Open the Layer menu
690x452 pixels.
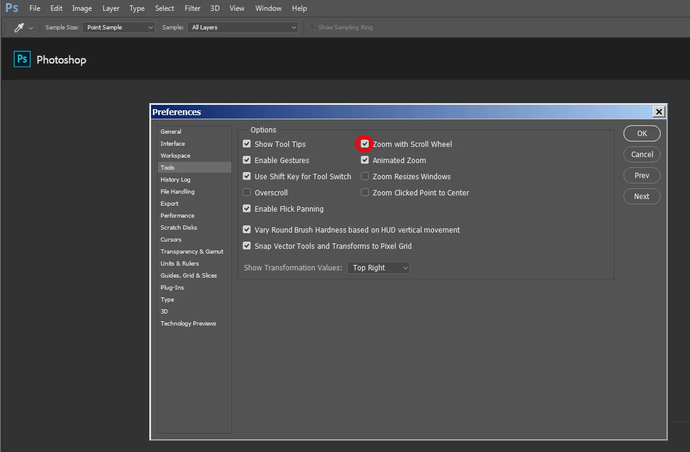click(x=111, y=8)
